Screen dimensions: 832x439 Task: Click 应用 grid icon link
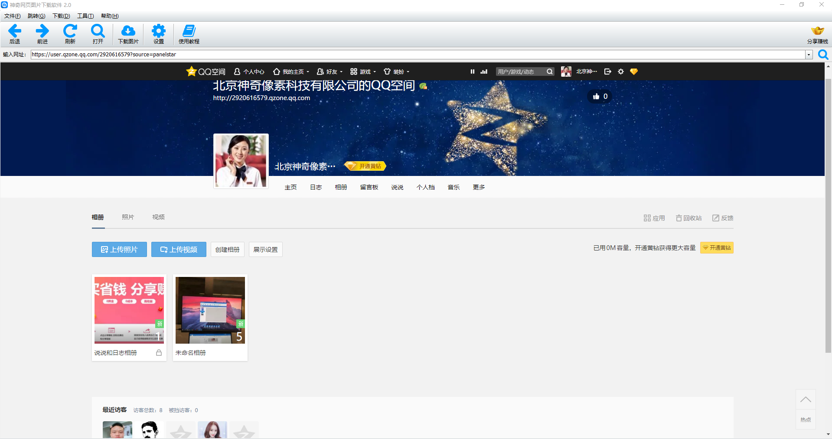[654, 218]
